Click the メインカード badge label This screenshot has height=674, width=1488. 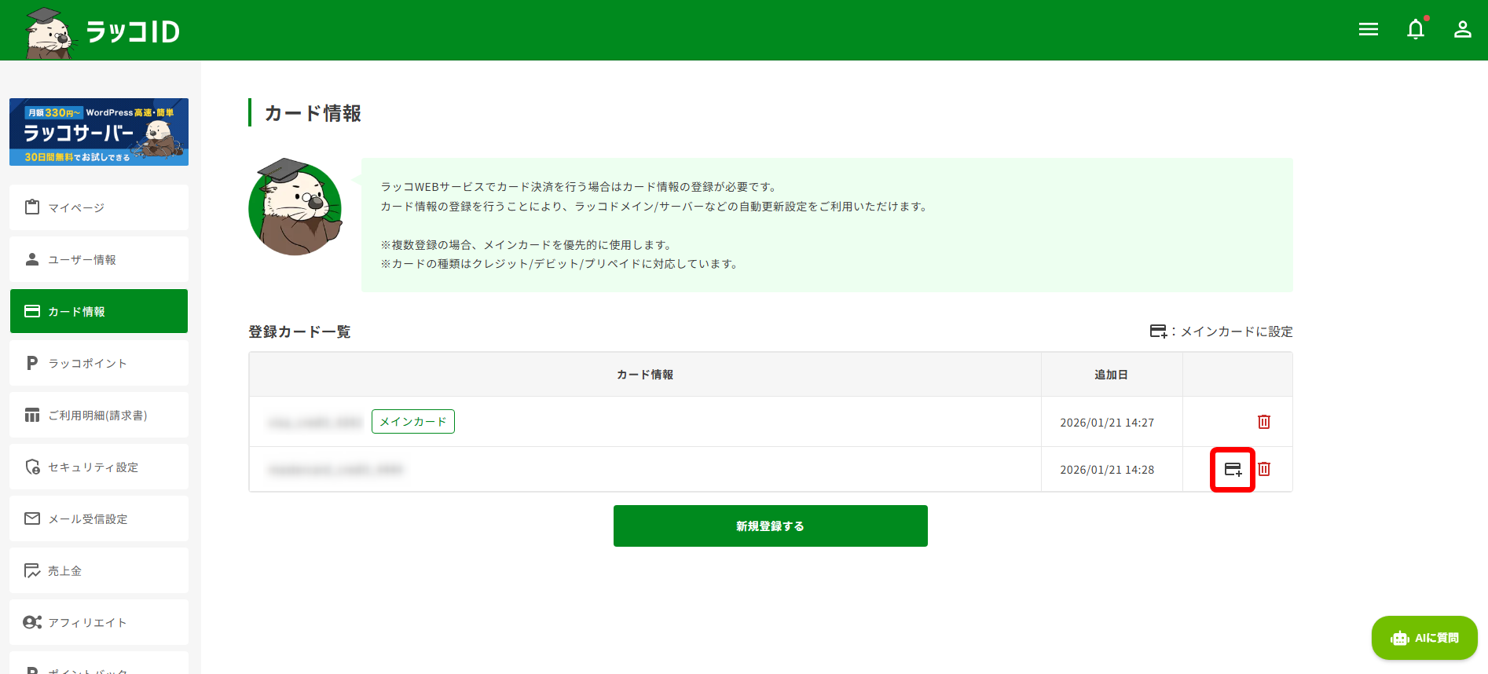coord(412,422)
